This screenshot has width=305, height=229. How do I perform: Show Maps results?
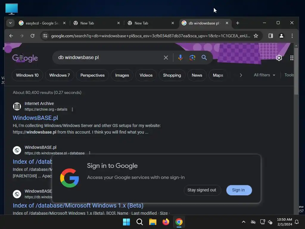pos(218,75)
